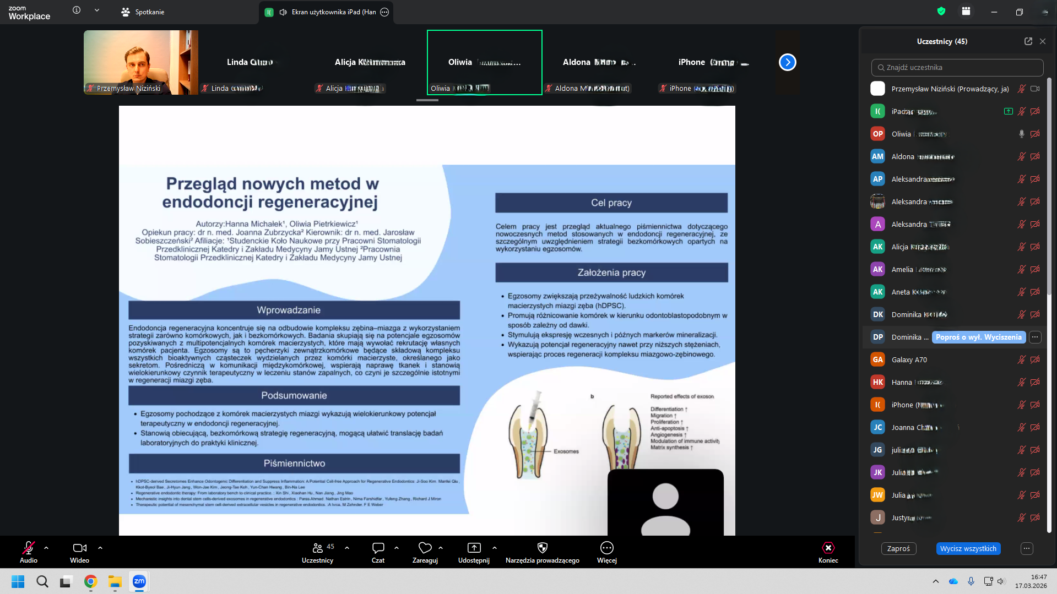Toggle the Wideo camera button
The height and width of the screenshot is (594, 1057).
tap(79, 552)
